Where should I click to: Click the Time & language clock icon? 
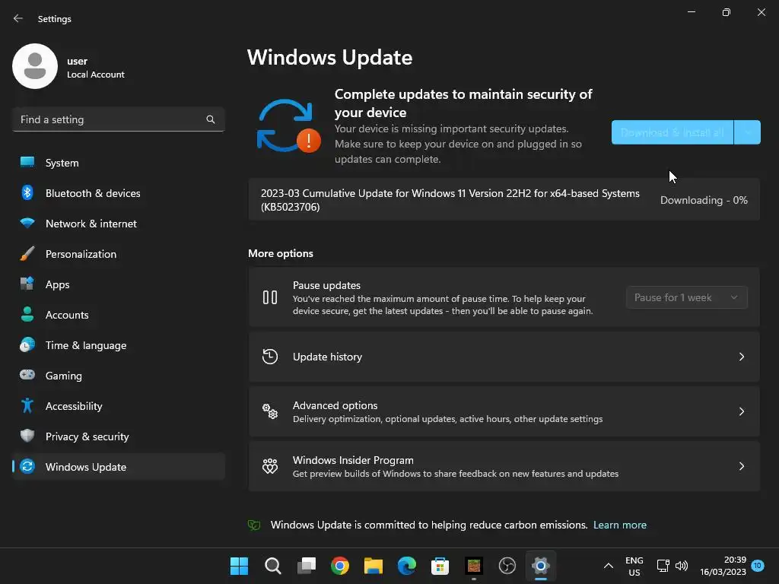27,344
